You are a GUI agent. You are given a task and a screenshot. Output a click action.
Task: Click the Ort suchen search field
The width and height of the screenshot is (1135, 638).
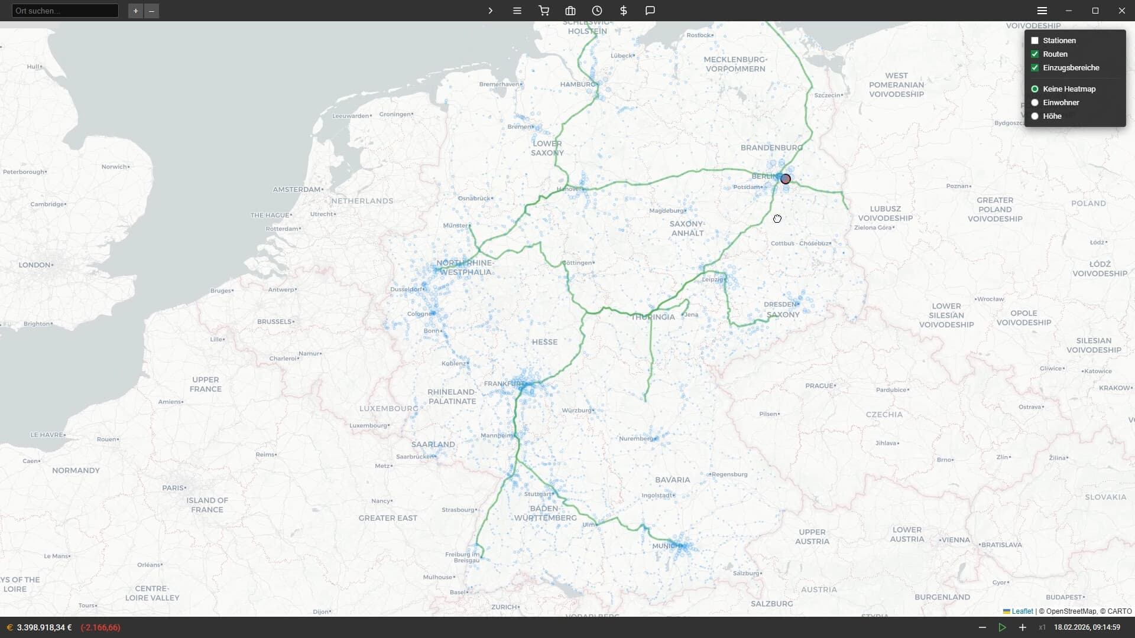pyautogui.click(x=65, y=11)
